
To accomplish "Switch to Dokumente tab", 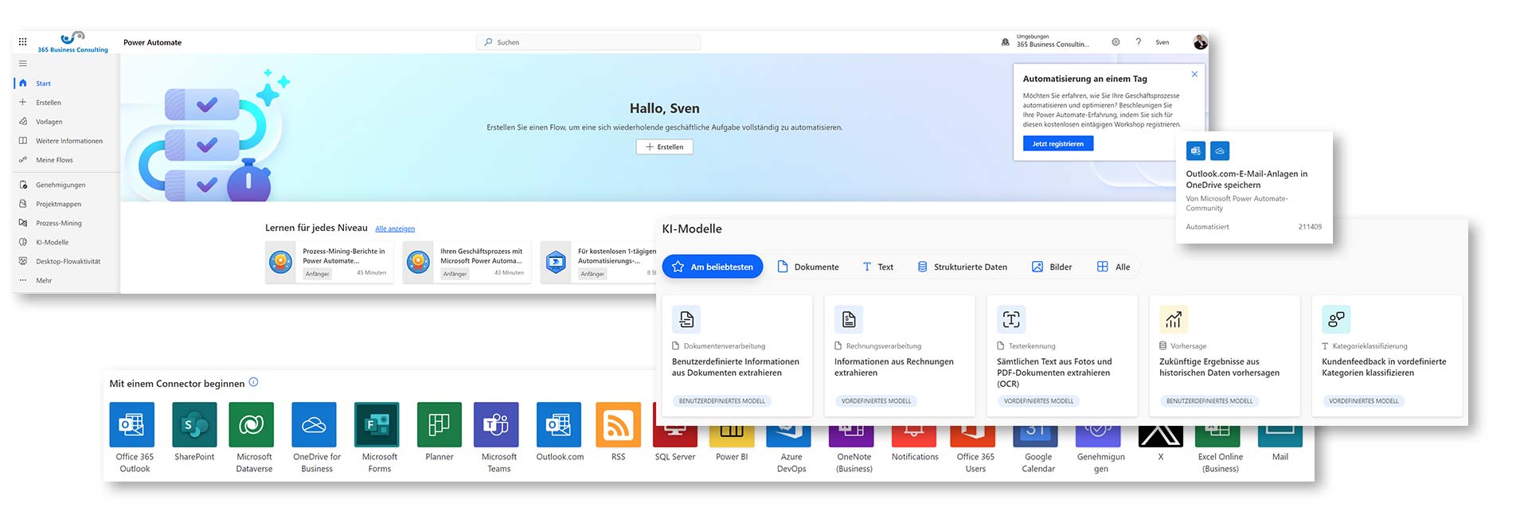I will coord(808,267).
